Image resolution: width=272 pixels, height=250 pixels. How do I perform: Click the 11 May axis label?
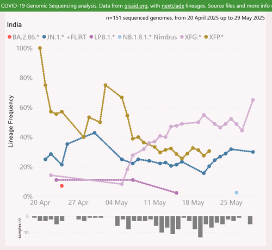pyautogui.click(x=155, y=203)
